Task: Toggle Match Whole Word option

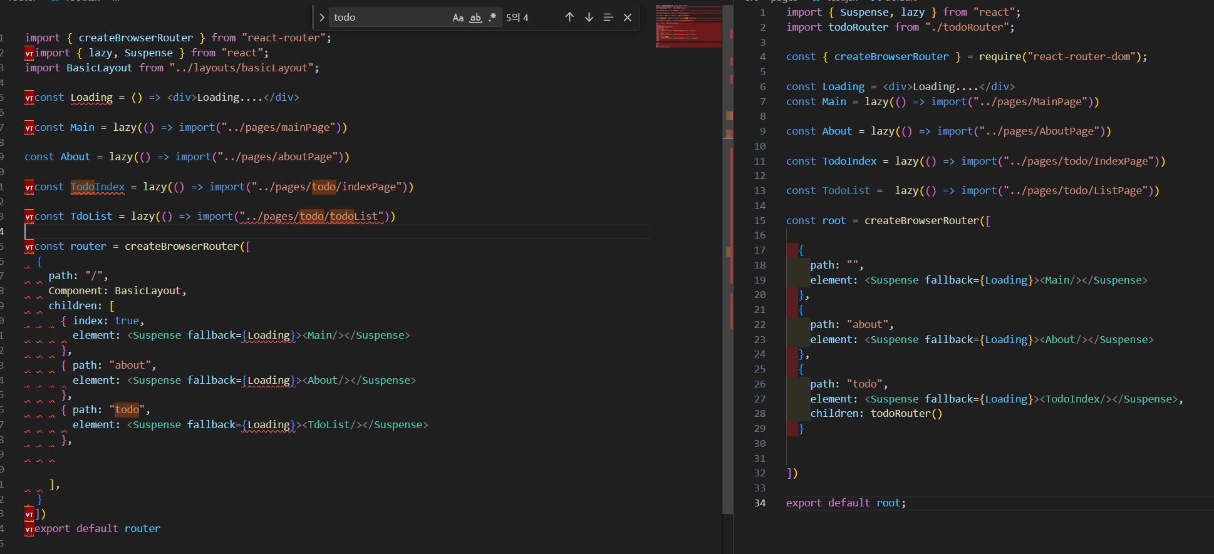Action: (475, 18)
